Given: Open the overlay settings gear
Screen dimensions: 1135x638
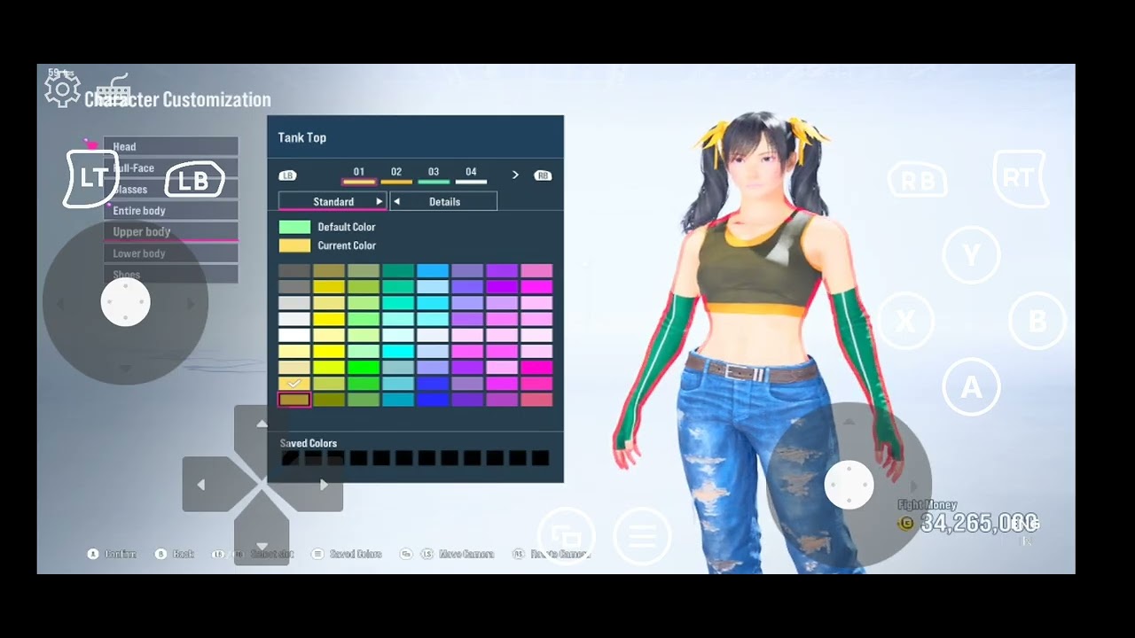Looking at the screenshot, I should click(x=62, y=89).
